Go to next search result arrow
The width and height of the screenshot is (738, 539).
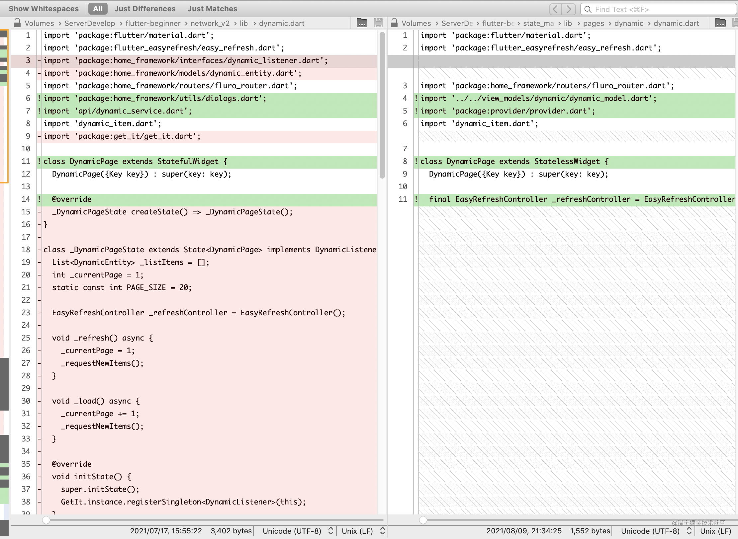coord(569,9)
